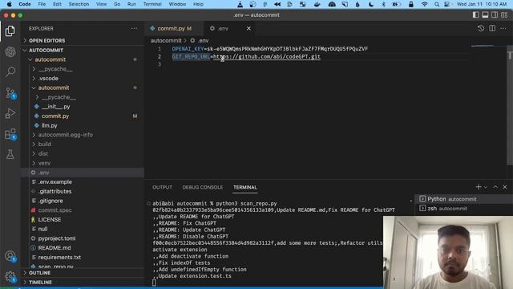Open the Explorer view in activity bar
This screenshot has width=513, height=289.
[x=10, y=31]
